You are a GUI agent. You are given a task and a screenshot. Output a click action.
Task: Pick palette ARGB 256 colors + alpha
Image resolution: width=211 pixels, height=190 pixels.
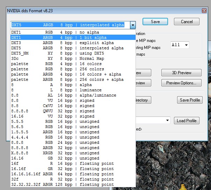(73, 79)
